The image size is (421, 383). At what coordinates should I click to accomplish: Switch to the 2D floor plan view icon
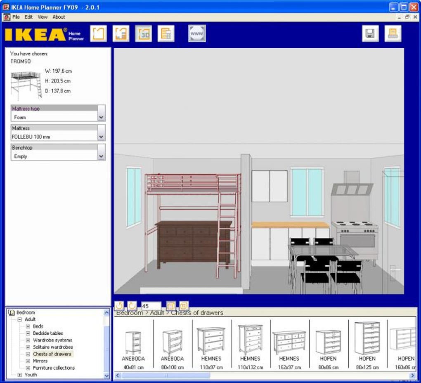(x=121, y=34)
